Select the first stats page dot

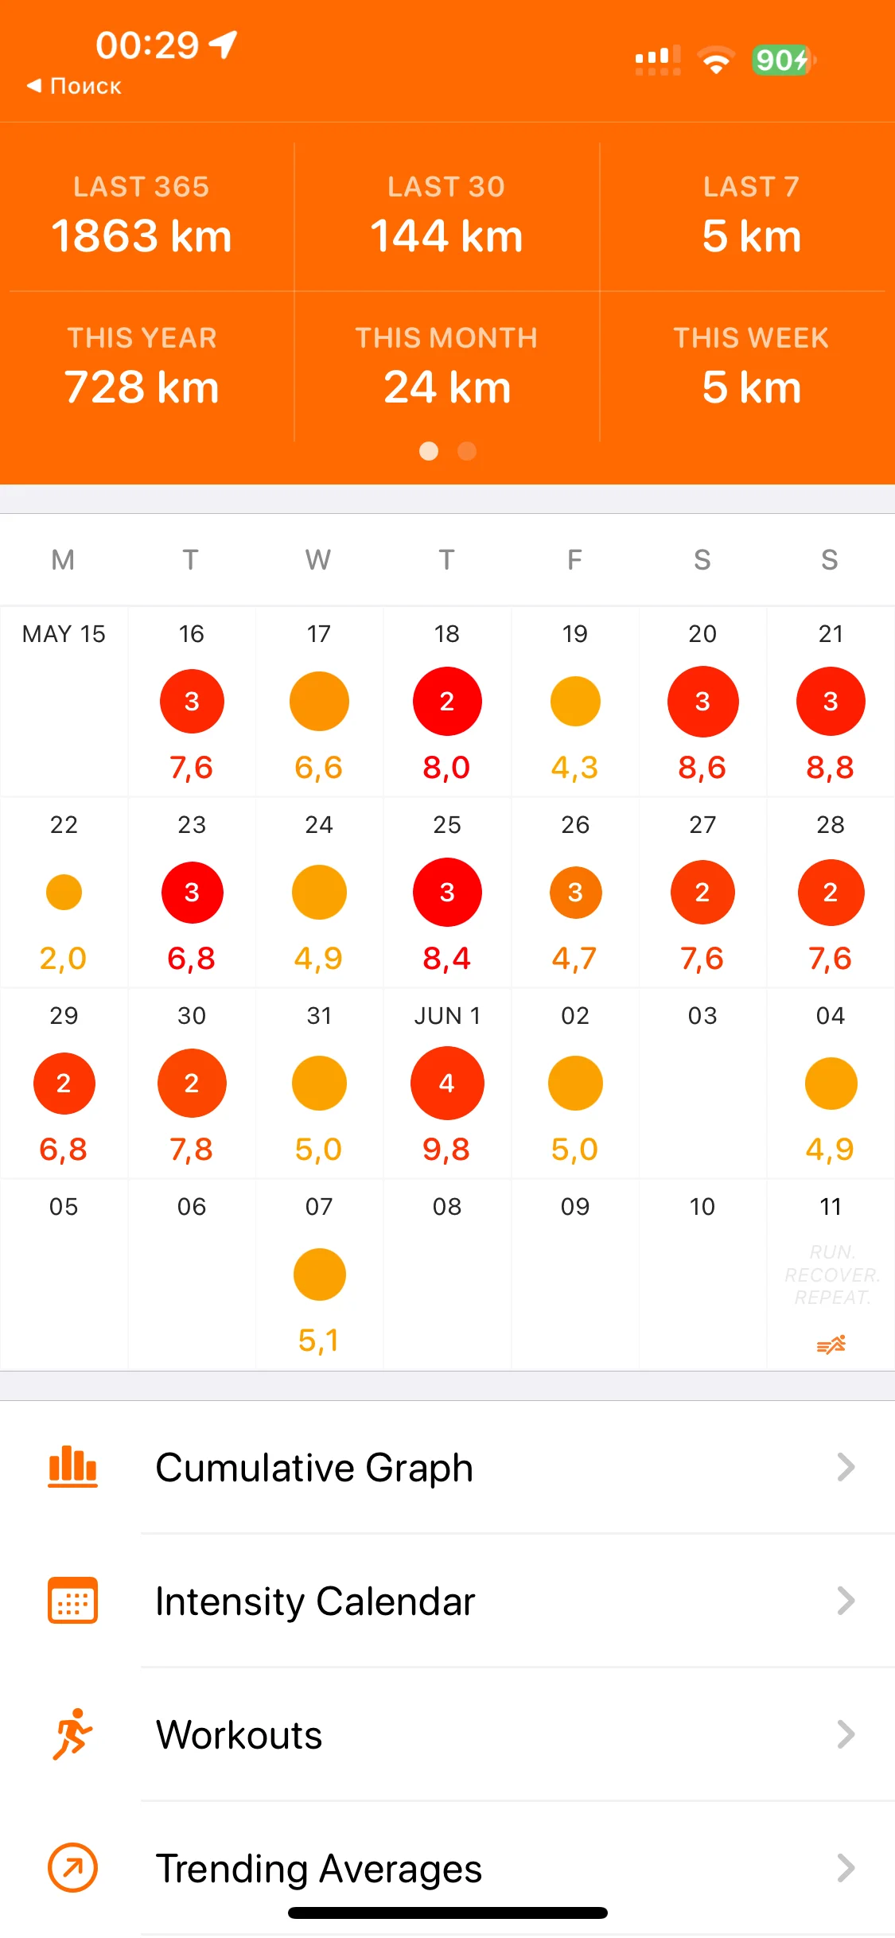[429, 451]
